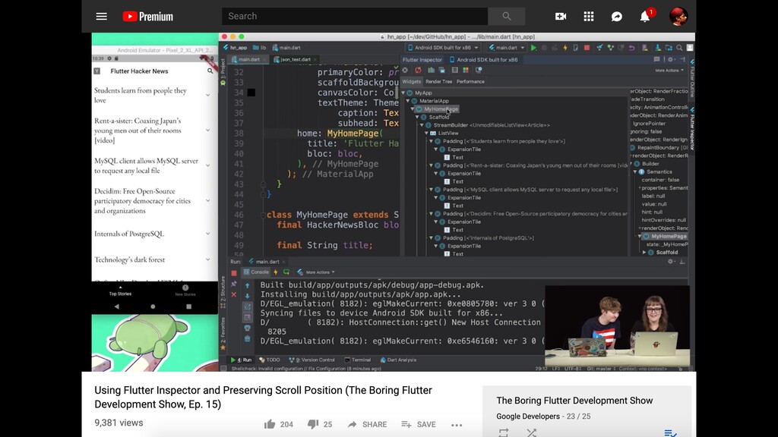Open the create video camera icon
This screenshot has width=778, height=437.
tap(561, 17)
